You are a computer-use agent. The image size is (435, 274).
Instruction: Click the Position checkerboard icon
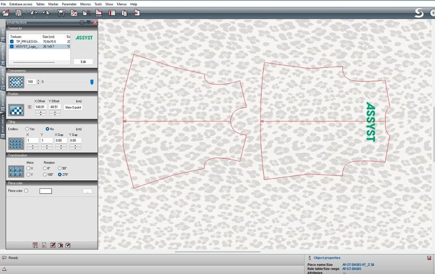16,110
